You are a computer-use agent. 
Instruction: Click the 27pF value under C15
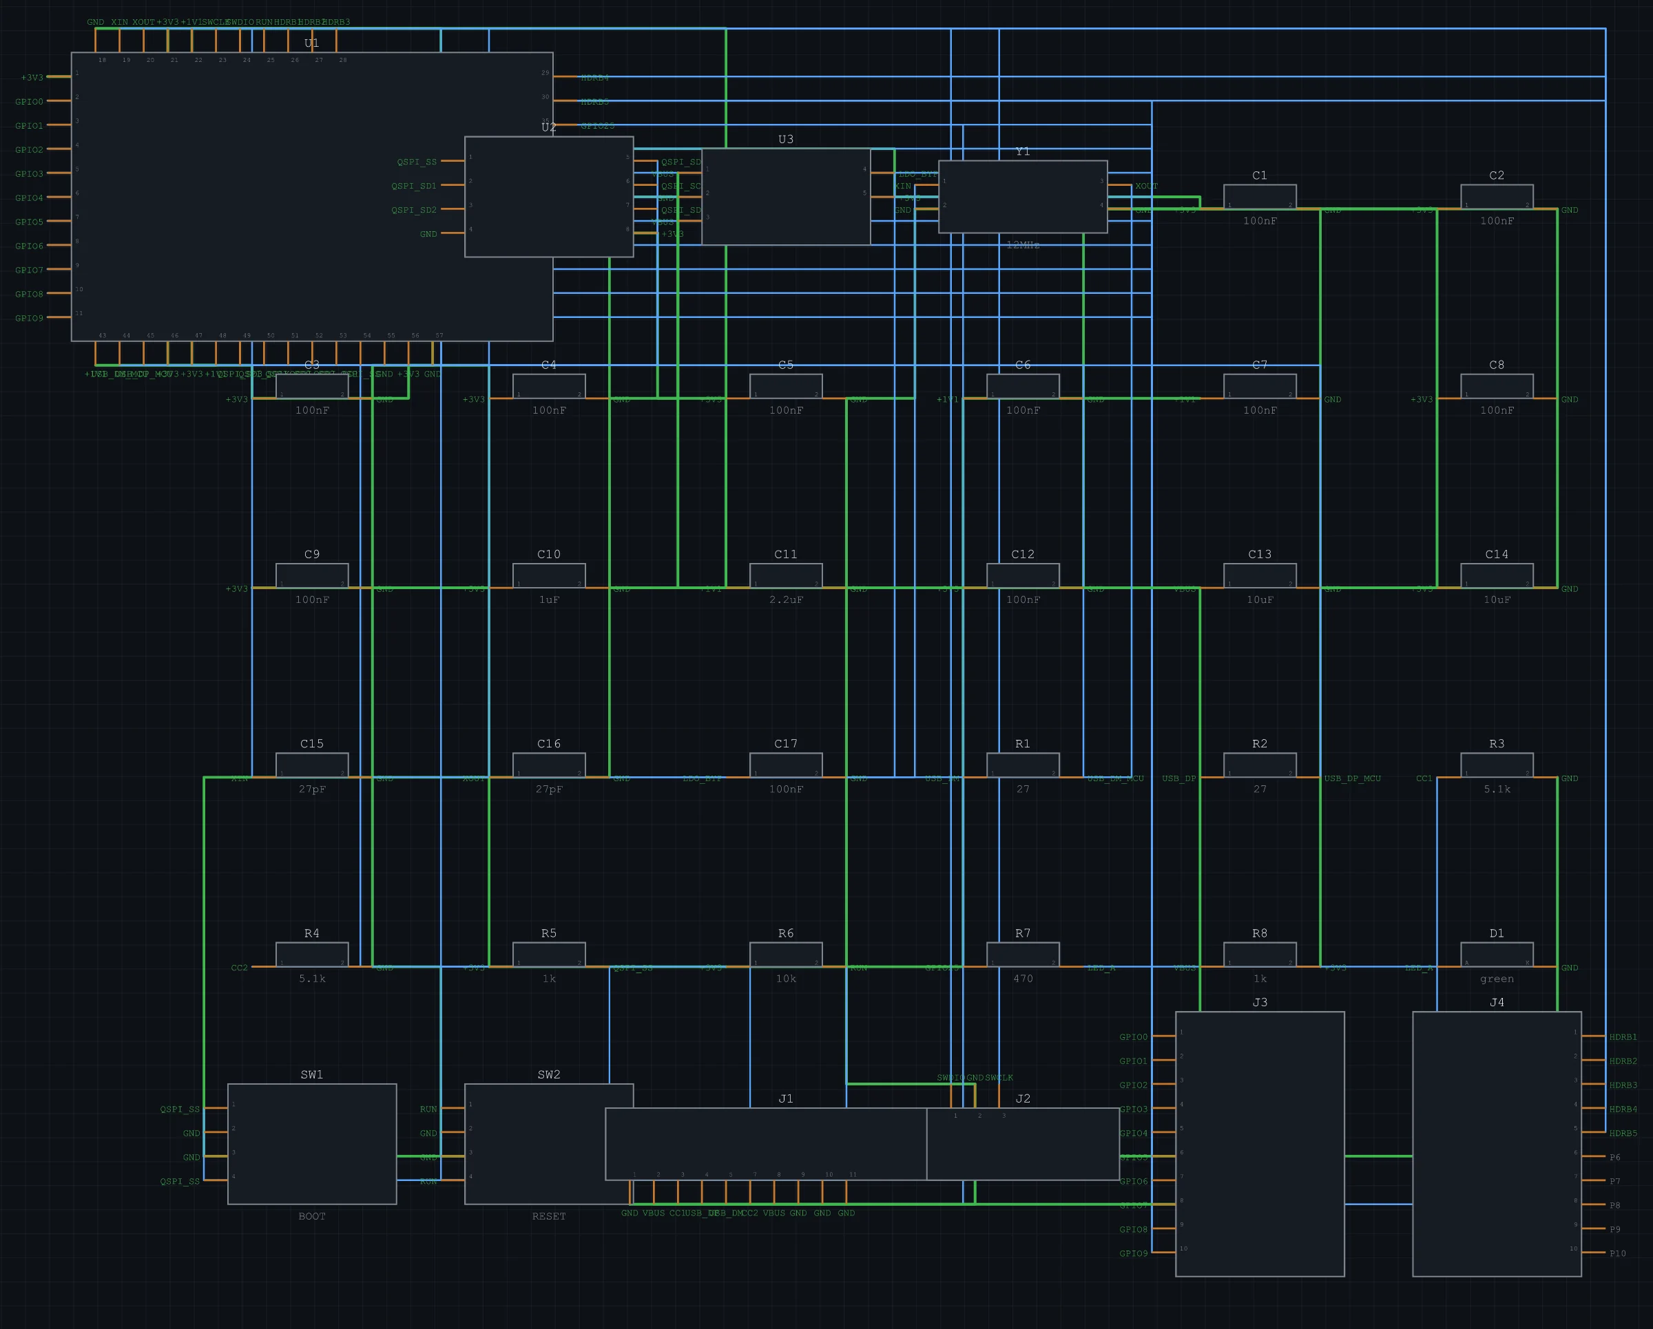pyautogui.click(x=312, y=789)
